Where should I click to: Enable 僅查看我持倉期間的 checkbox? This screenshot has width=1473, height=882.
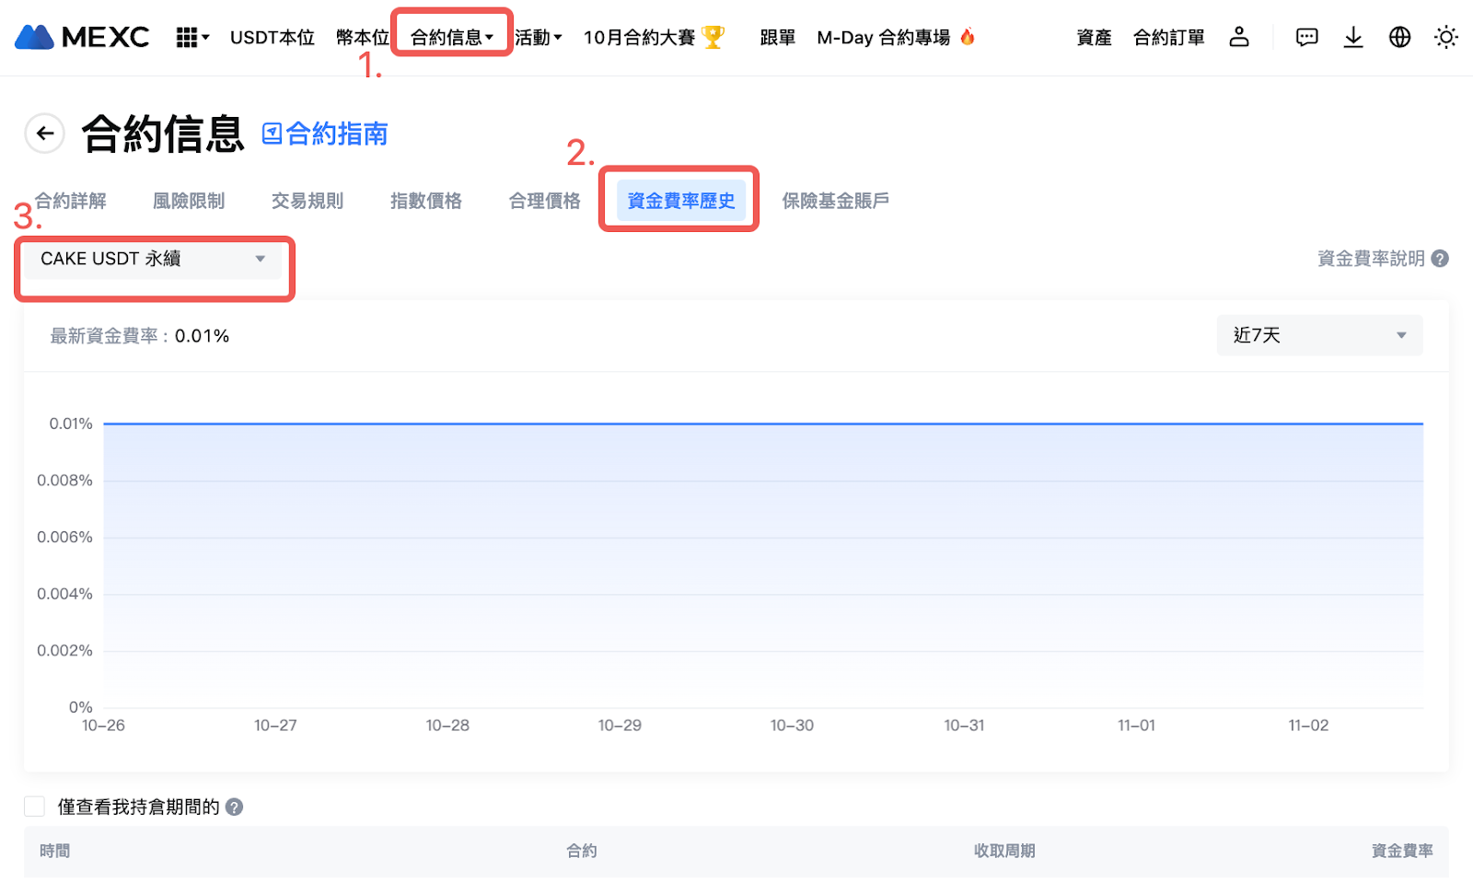point(35,807)
